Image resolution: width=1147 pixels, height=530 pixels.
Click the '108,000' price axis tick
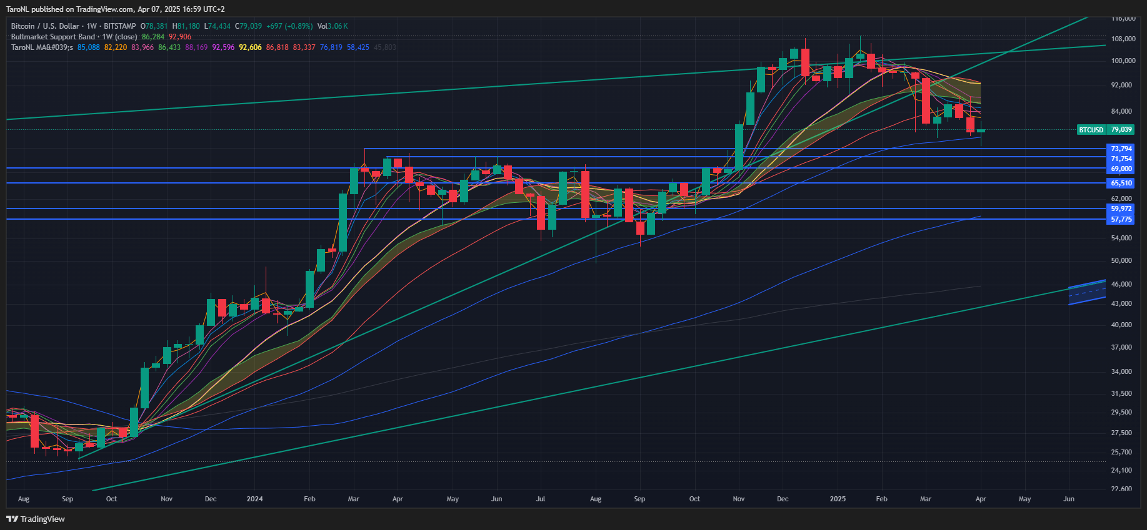[1123, 39]
